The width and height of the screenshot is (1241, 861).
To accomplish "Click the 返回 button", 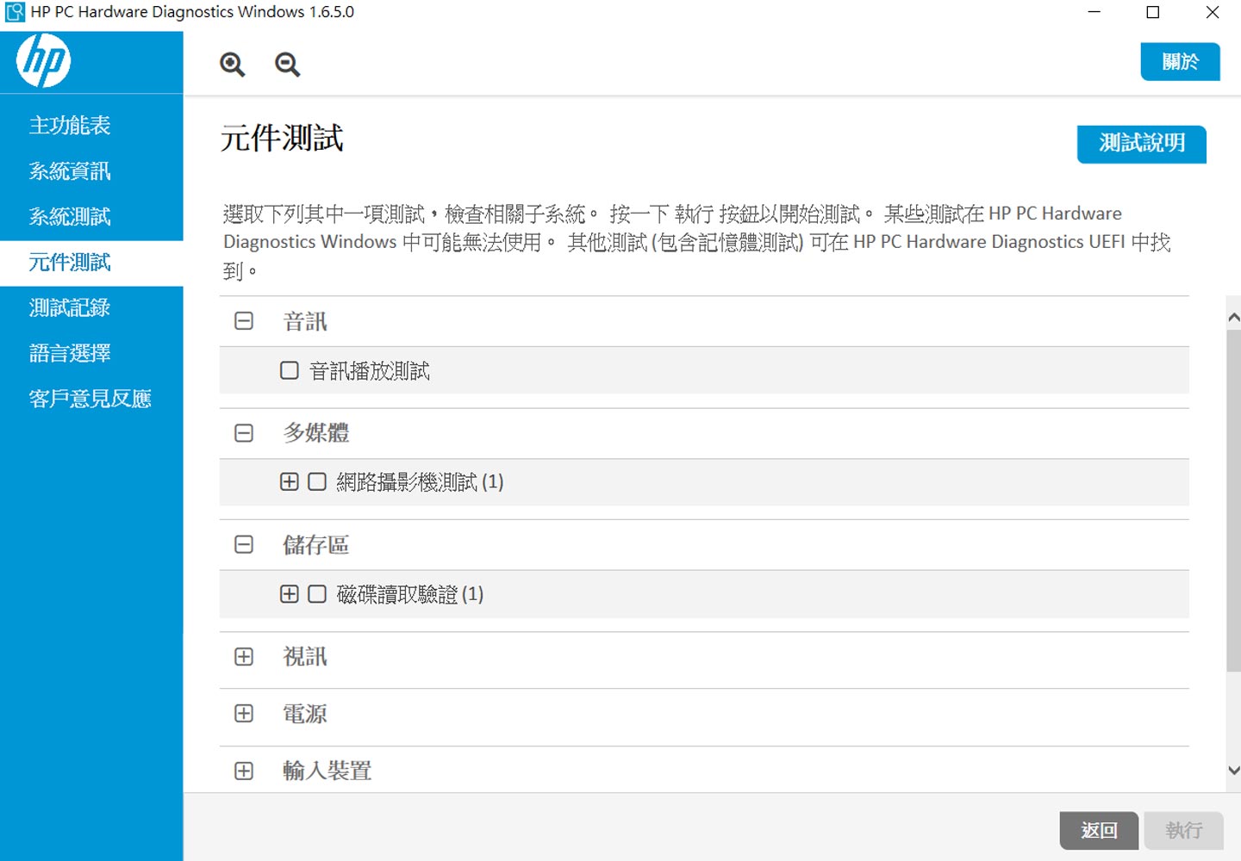I will 1099,830.
